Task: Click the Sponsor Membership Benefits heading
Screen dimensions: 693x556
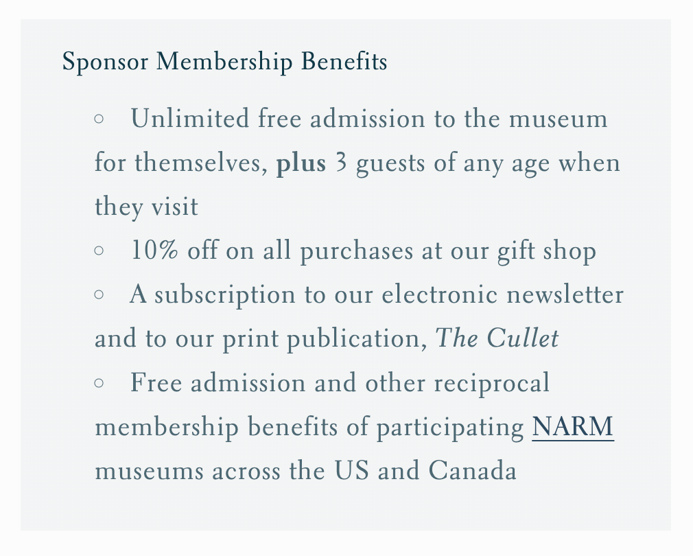Action: 224,62
